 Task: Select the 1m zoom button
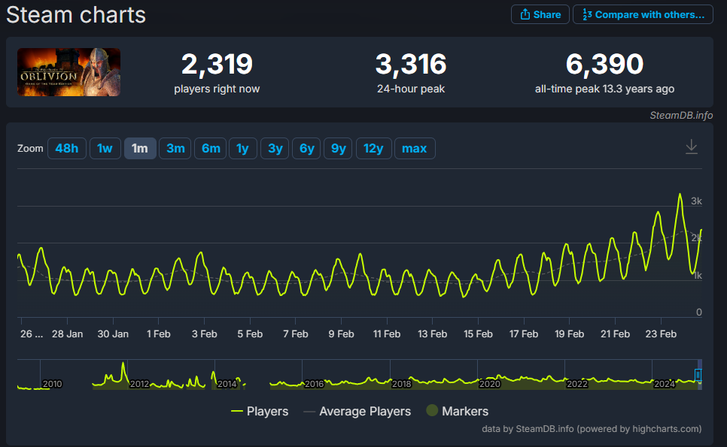[x=140, y=149]
